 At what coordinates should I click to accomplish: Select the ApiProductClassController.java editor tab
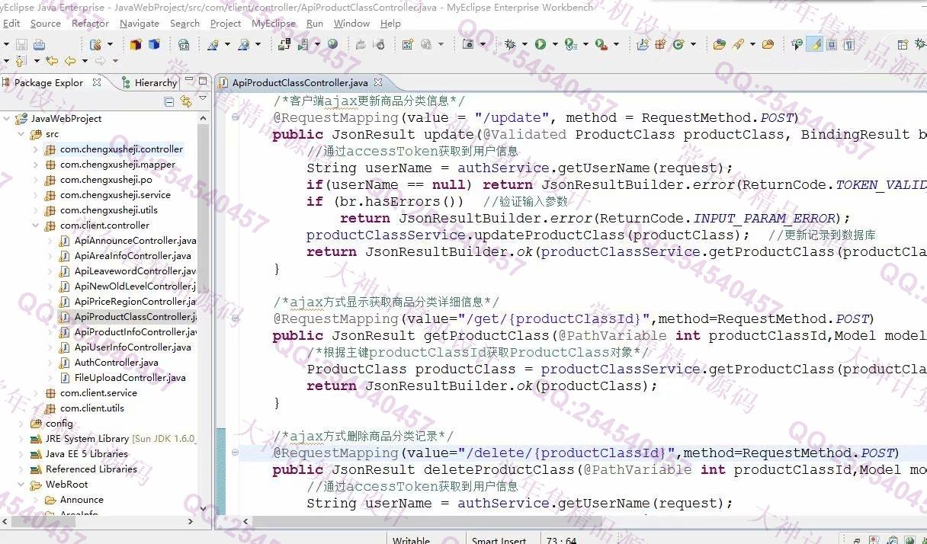pos(300,82)
